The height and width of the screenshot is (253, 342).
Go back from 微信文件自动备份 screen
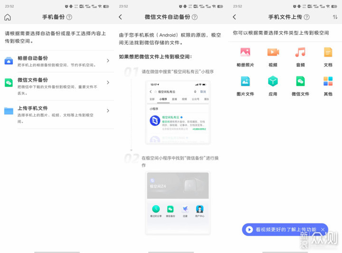[120, 17]
